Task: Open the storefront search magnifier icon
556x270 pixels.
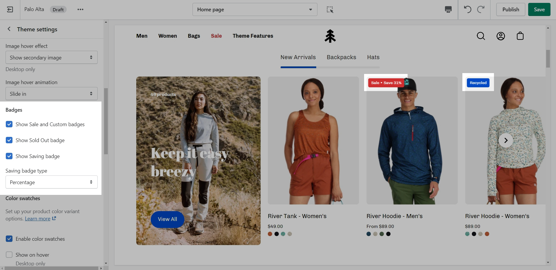Action: click(481, 36)
